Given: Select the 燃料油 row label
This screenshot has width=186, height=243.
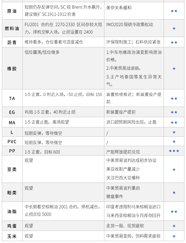Looking at the screenshot, I should coord(12,28).
